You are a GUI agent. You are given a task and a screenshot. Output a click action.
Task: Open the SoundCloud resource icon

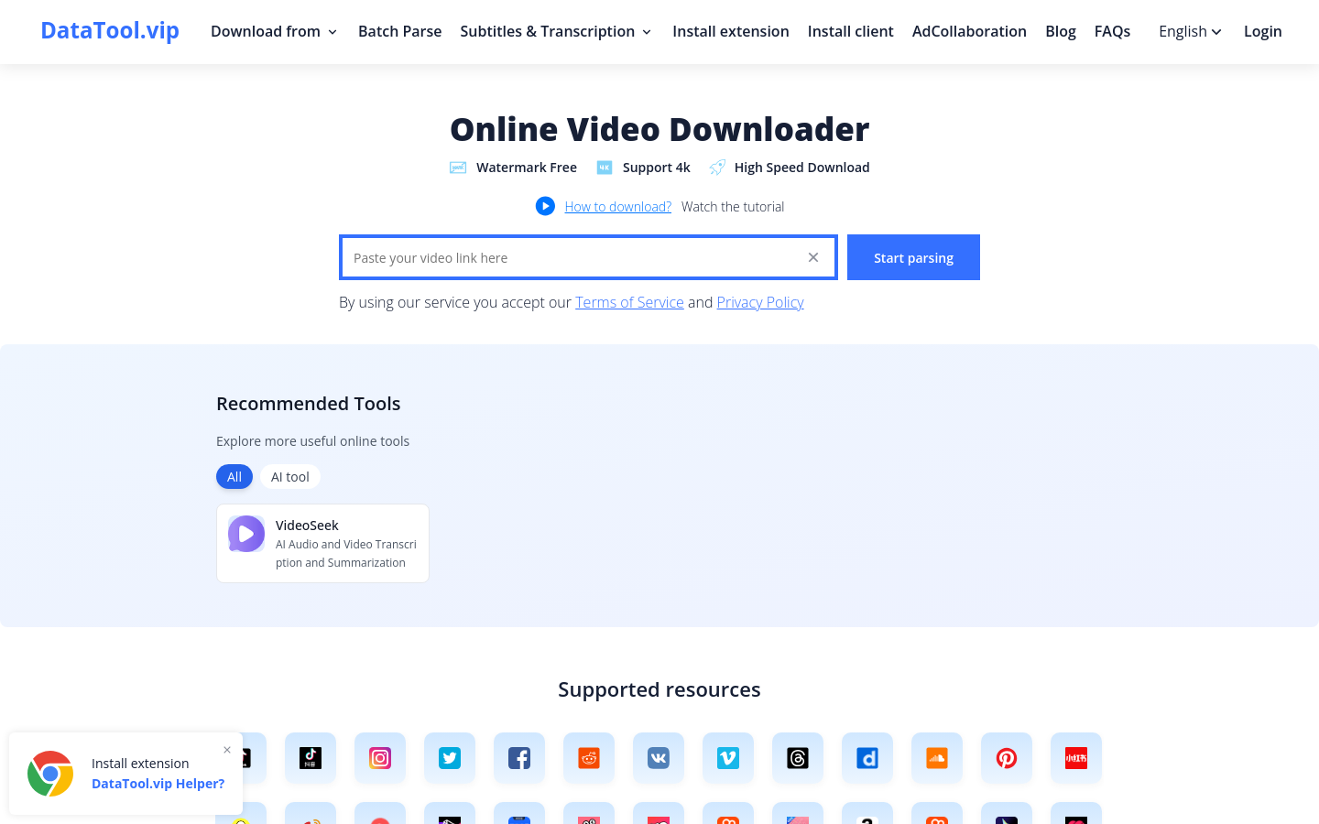coord(937,758)
